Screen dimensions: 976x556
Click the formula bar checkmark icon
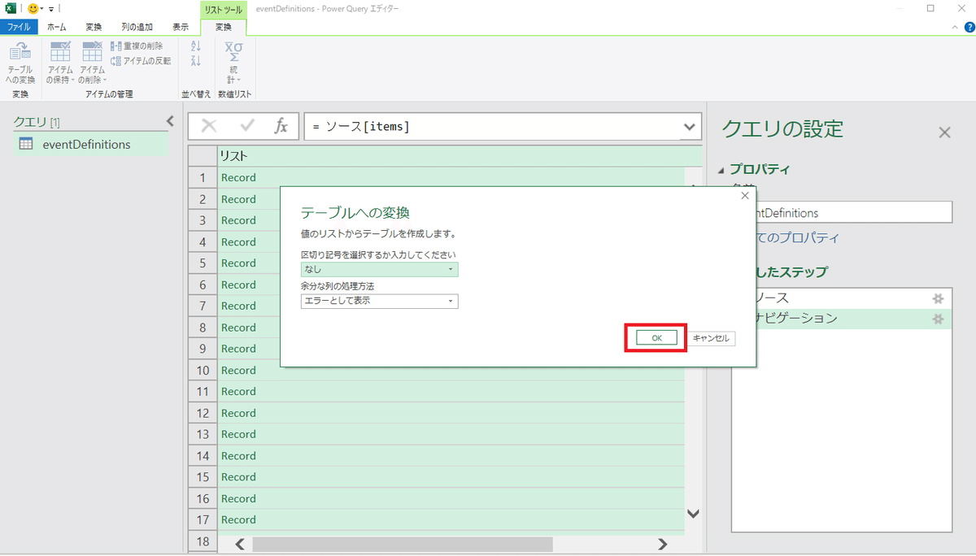coord(247,126)
